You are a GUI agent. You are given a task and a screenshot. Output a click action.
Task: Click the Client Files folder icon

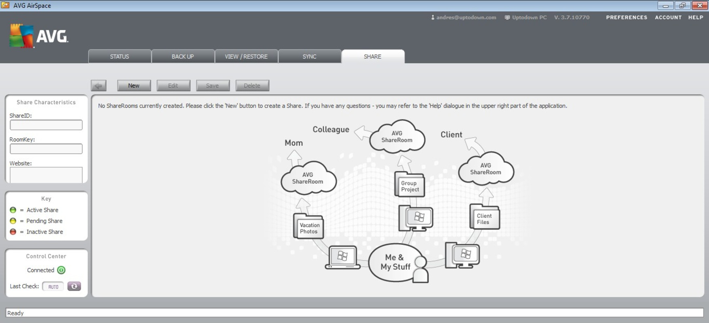(485, 217)
